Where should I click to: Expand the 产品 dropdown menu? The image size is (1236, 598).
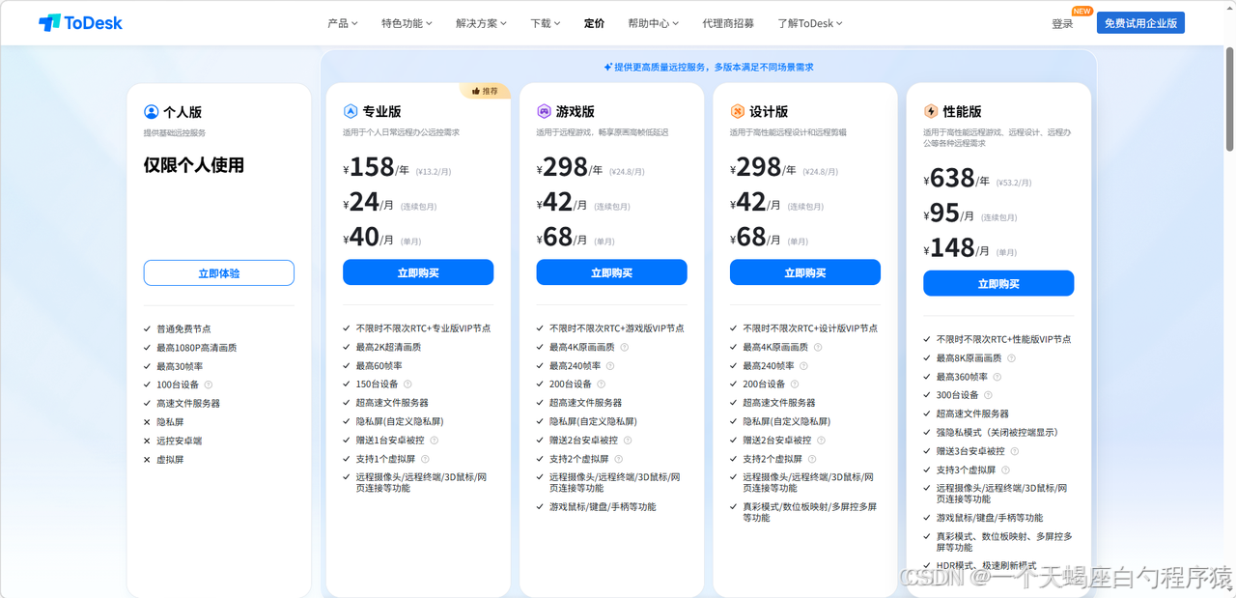(x=343, y=22)
